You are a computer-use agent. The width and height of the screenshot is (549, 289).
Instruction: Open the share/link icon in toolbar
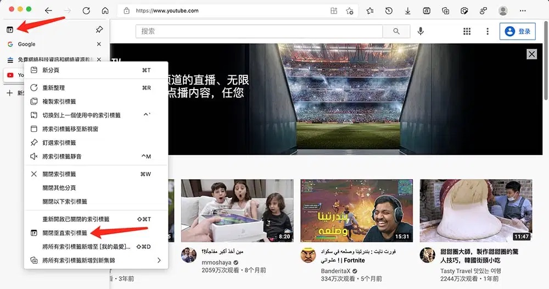click(483, 11)
